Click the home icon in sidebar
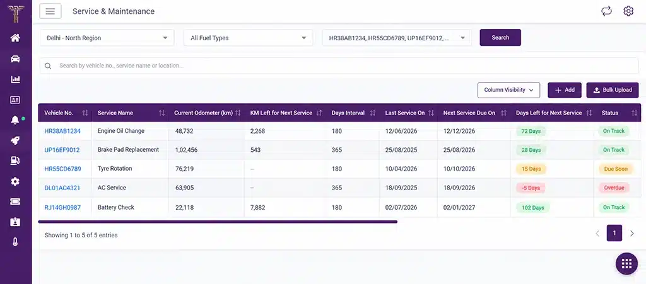This screenshot has height=284, width=646. 15,38
